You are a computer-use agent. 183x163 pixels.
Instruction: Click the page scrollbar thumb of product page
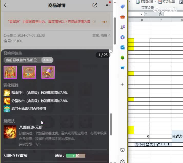click(x=115, y=31)
